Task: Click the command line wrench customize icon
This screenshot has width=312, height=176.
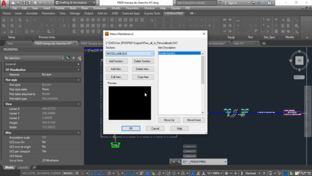Action: [179, 162]
